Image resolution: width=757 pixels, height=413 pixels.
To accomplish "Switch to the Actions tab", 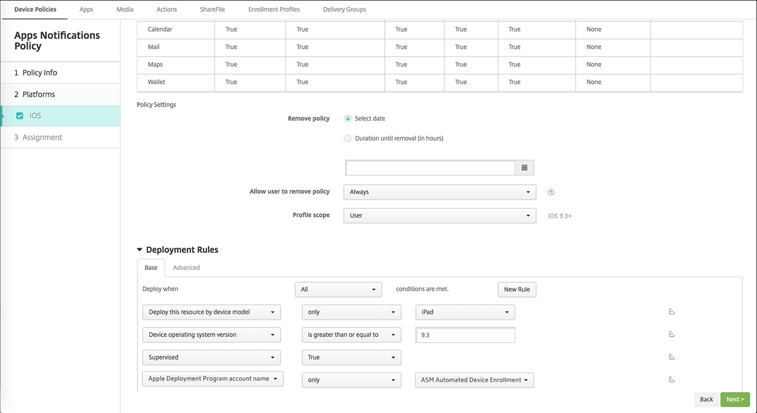I will coord(166,9).
